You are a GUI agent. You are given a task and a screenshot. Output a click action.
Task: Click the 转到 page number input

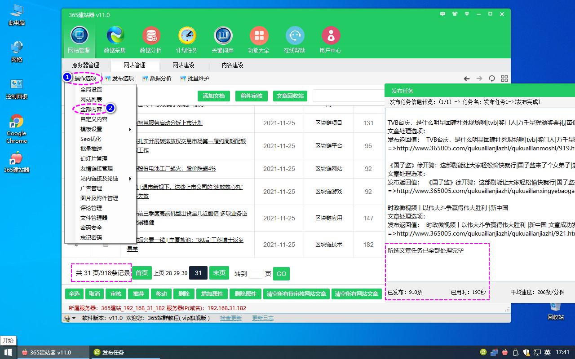(256, 274)
